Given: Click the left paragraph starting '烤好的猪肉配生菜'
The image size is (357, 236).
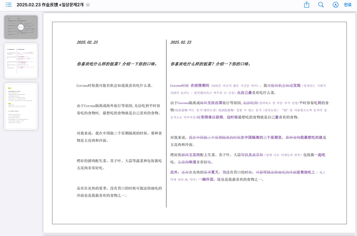Looking at the screenshot, I should [119, 164].
